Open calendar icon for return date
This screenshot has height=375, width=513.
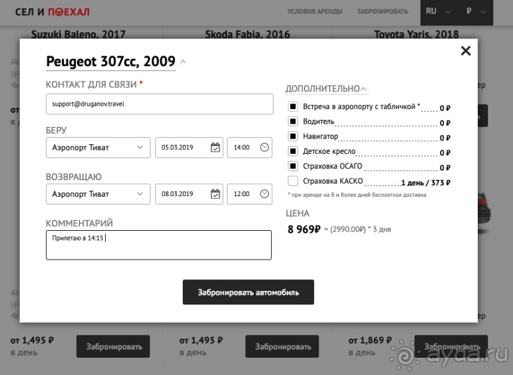pos(215,194)
